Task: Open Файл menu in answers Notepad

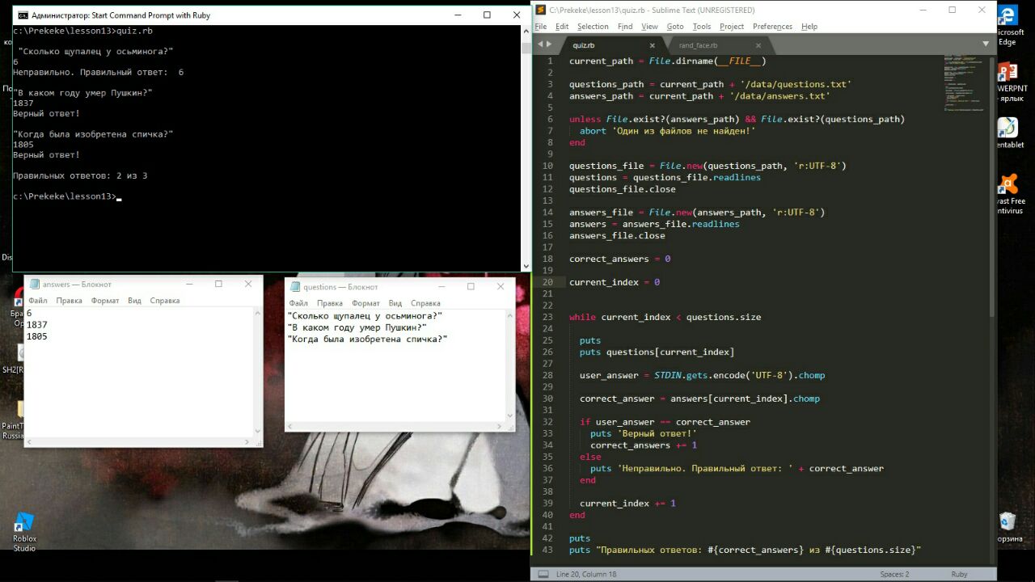Action: pyautogui.click(x=38, y=301)
